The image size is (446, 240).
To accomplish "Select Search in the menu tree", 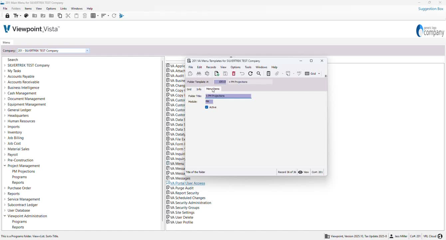I will [x=13, y=60].
